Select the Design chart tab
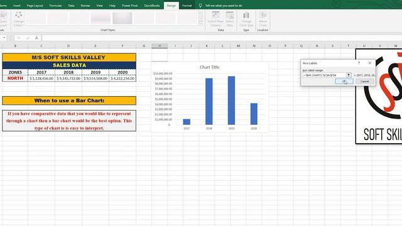 [171, 6]
